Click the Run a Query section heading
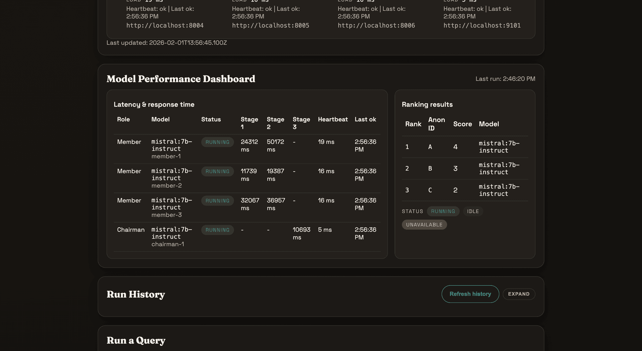Image resolution: width=642 pixels, height=351 pixels. tap(136, 340)
